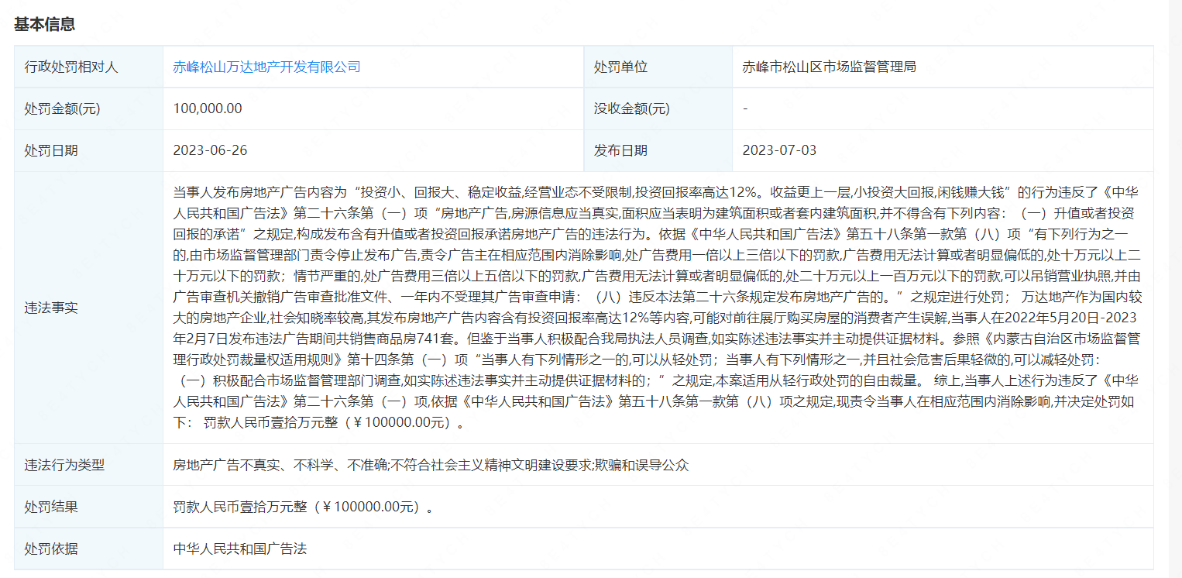Select the 100,000.00 penalty amount value
This screenshot has height=578, width=1182.
tap(208, 108)
